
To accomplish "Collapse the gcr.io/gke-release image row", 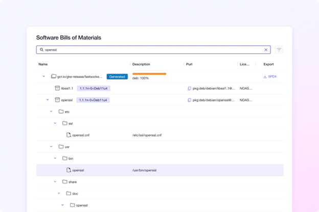I will coord(44,76).
